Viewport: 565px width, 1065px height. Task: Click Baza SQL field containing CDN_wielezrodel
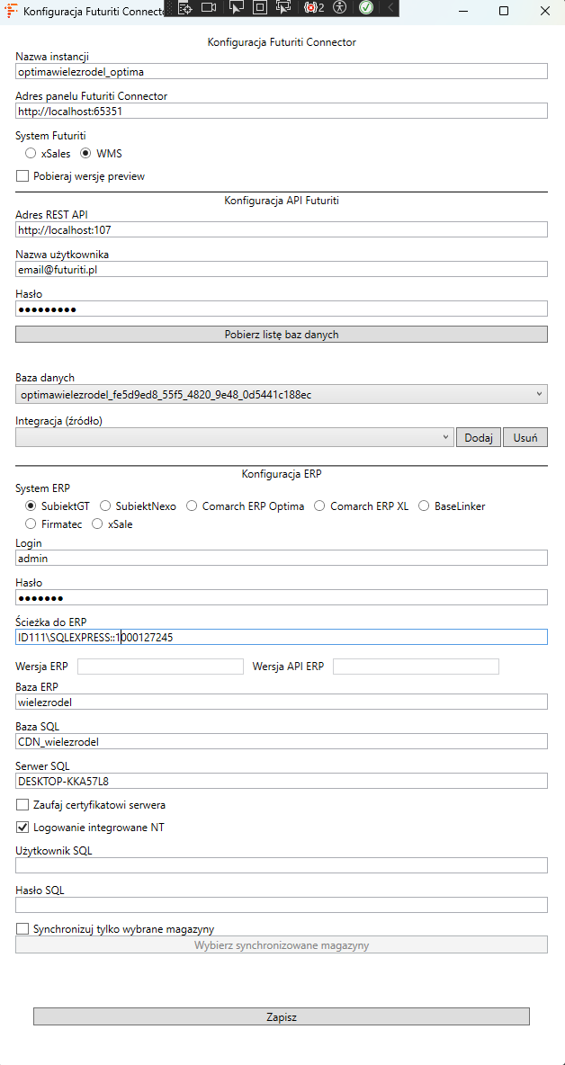tap(281, 742)
